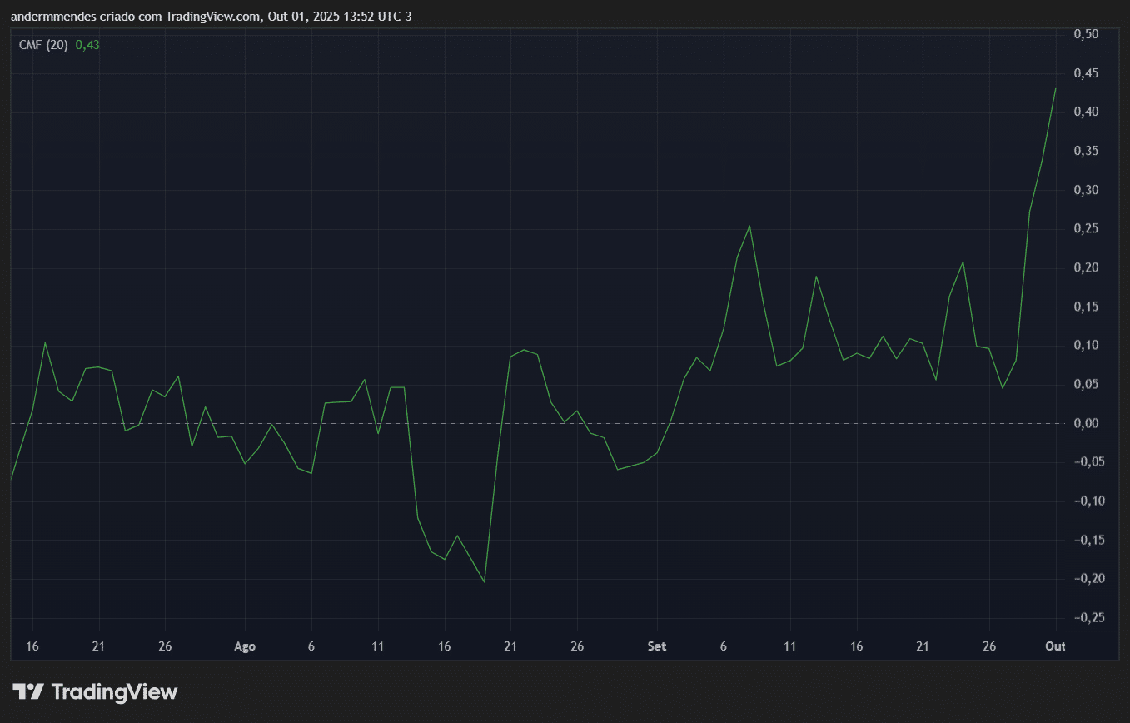Screen dimensions: 1130x723
Task: Click the 0,45 scale axis label
Action: [x=1087, y=73]
